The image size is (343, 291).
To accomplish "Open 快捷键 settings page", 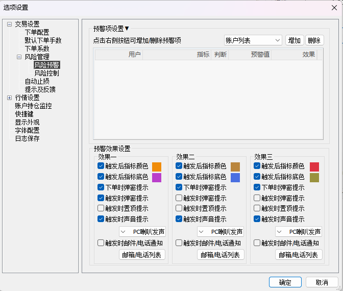I will point(24,114).
